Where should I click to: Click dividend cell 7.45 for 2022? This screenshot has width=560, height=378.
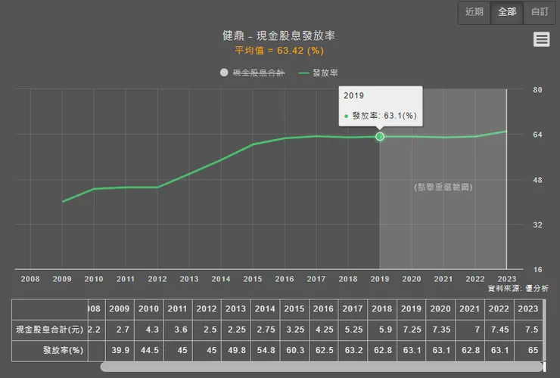coord(499,330)
